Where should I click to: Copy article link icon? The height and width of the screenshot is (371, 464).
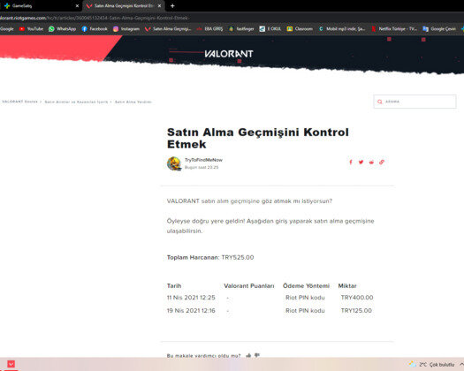click(382, 163)
